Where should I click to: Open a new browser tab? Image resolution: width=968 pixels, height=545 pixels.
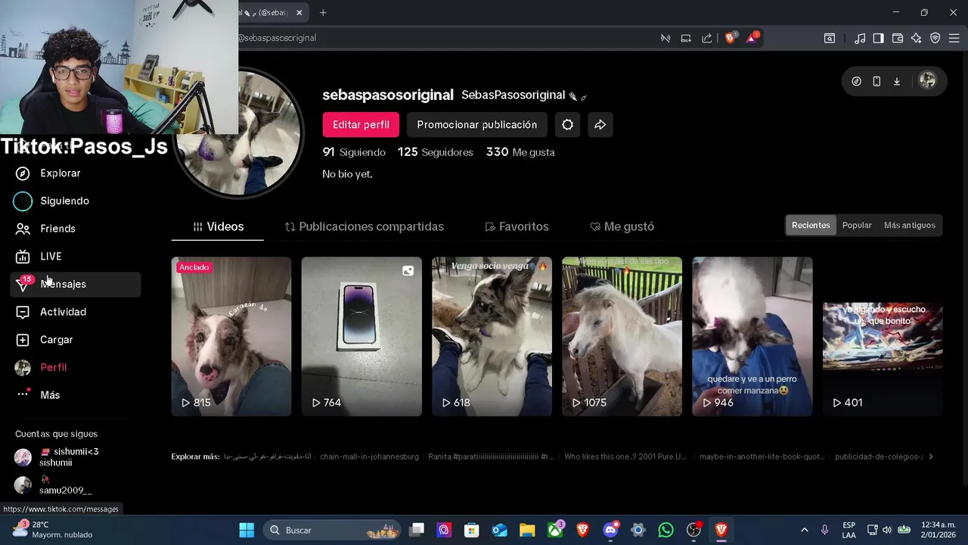tap(323, 12)
